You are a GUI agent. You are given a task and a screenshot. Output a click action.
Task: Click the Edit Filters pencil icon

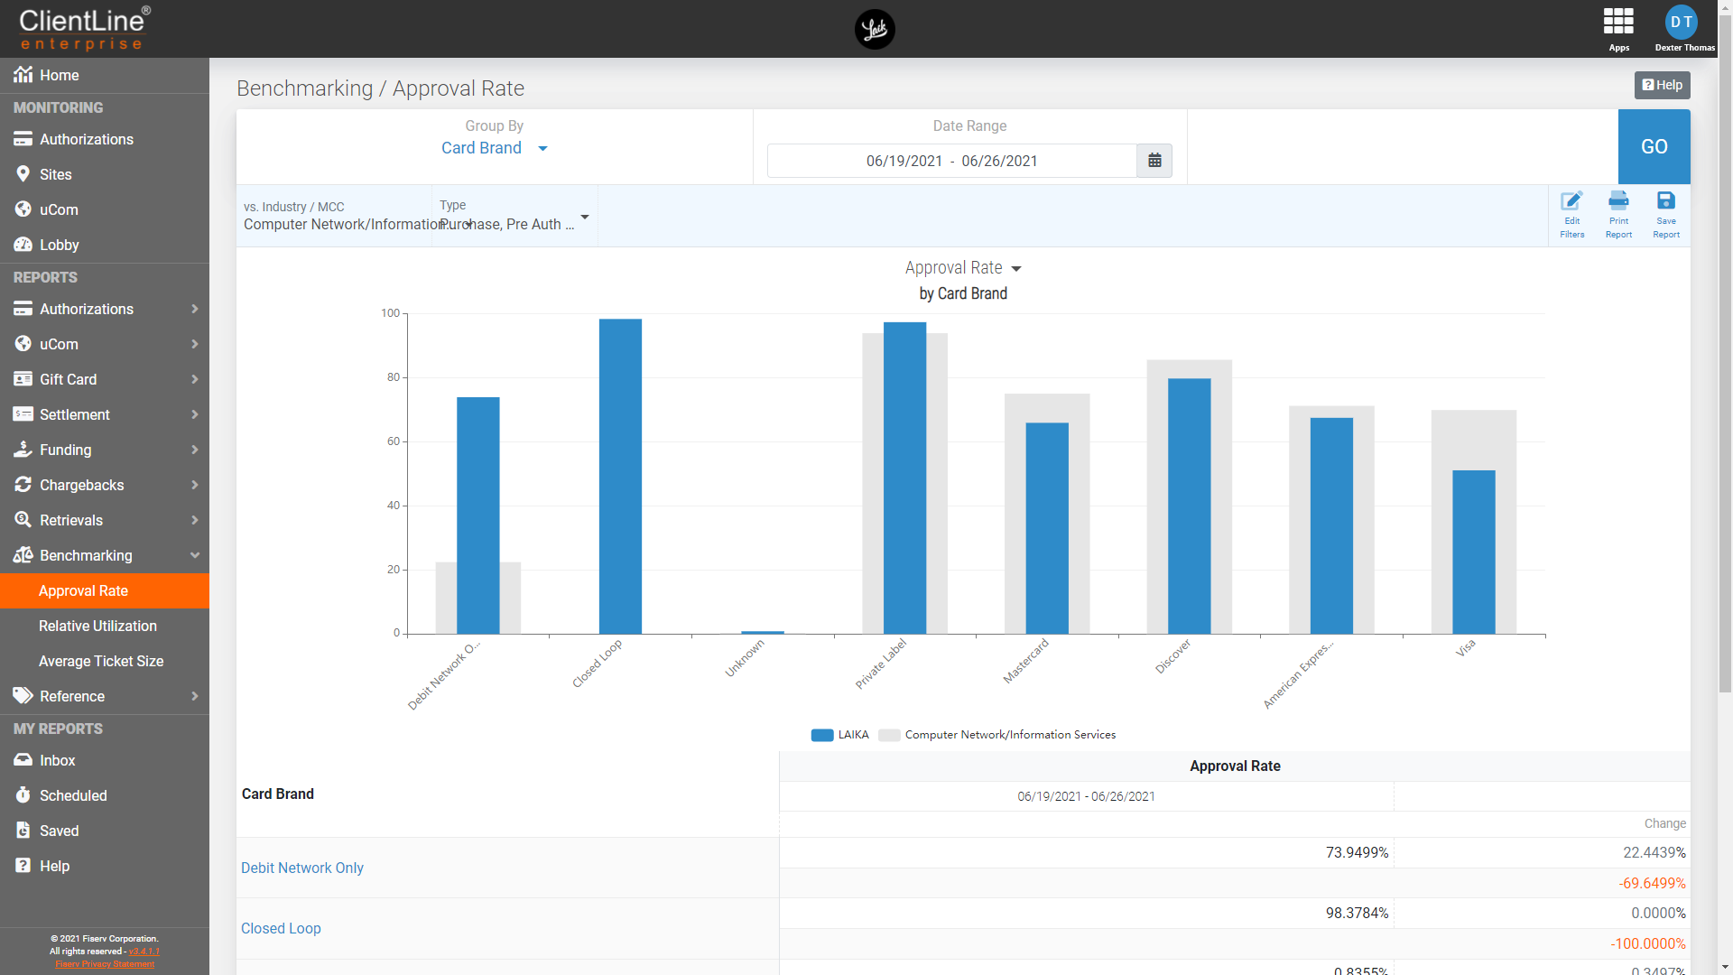tap(1571, 201)
